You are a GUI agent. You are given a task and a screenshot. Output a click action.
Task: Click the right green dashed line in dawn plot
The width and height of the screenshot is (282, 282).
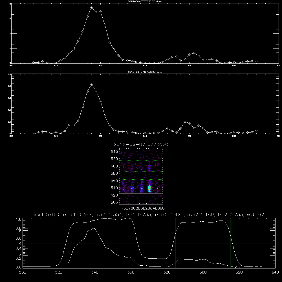pyautogui.click(x=156, y=34)
